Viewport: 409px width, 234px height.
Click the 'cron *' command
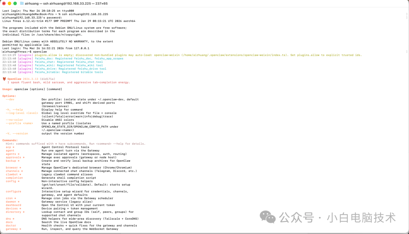[11, 198]
